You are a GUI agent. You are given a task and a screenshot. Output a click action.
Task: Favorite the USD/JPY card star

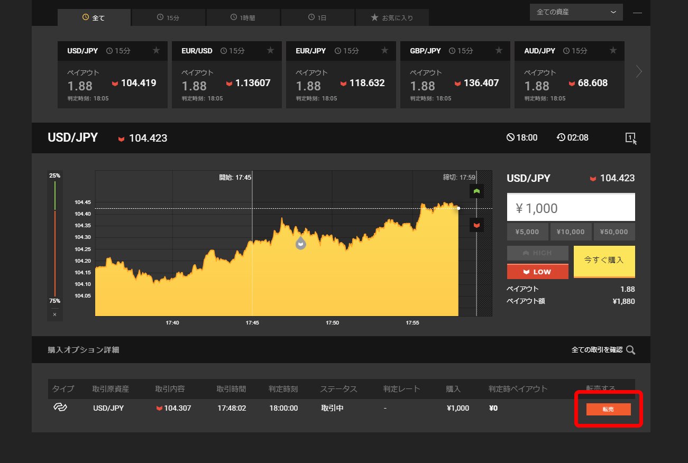[156, 51]
